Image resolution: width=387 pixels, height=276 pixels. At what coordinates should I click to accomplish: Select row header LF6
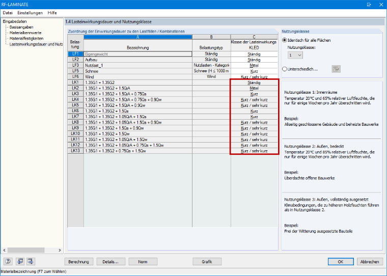75,76
